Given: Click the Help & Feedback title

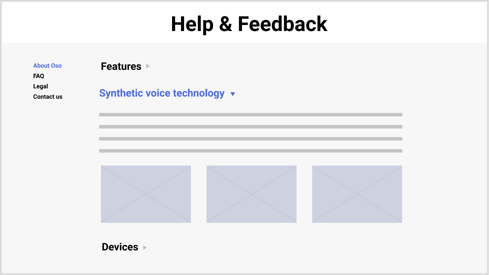Looking at the screenshot, I should tap(249, 24).
